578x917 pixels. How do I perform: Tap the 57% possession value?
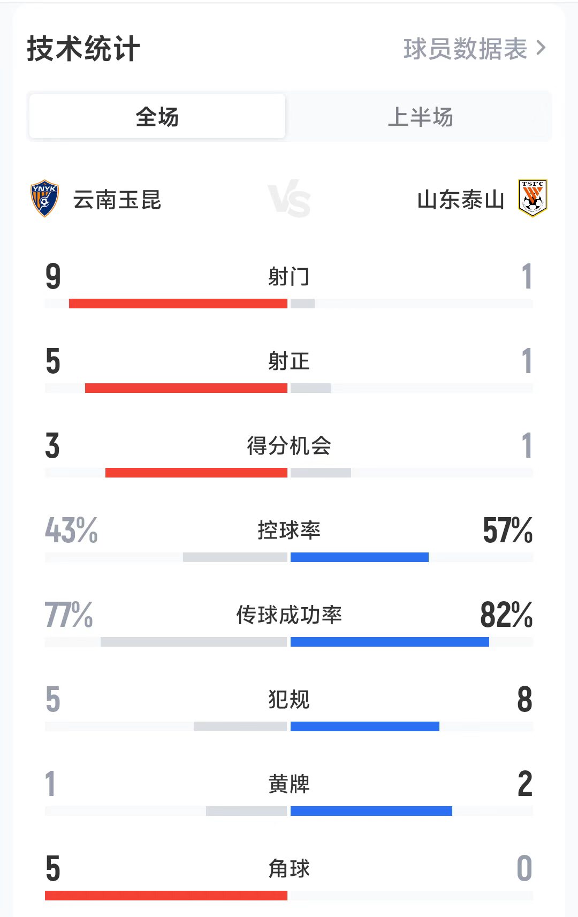tap(507, 530)
